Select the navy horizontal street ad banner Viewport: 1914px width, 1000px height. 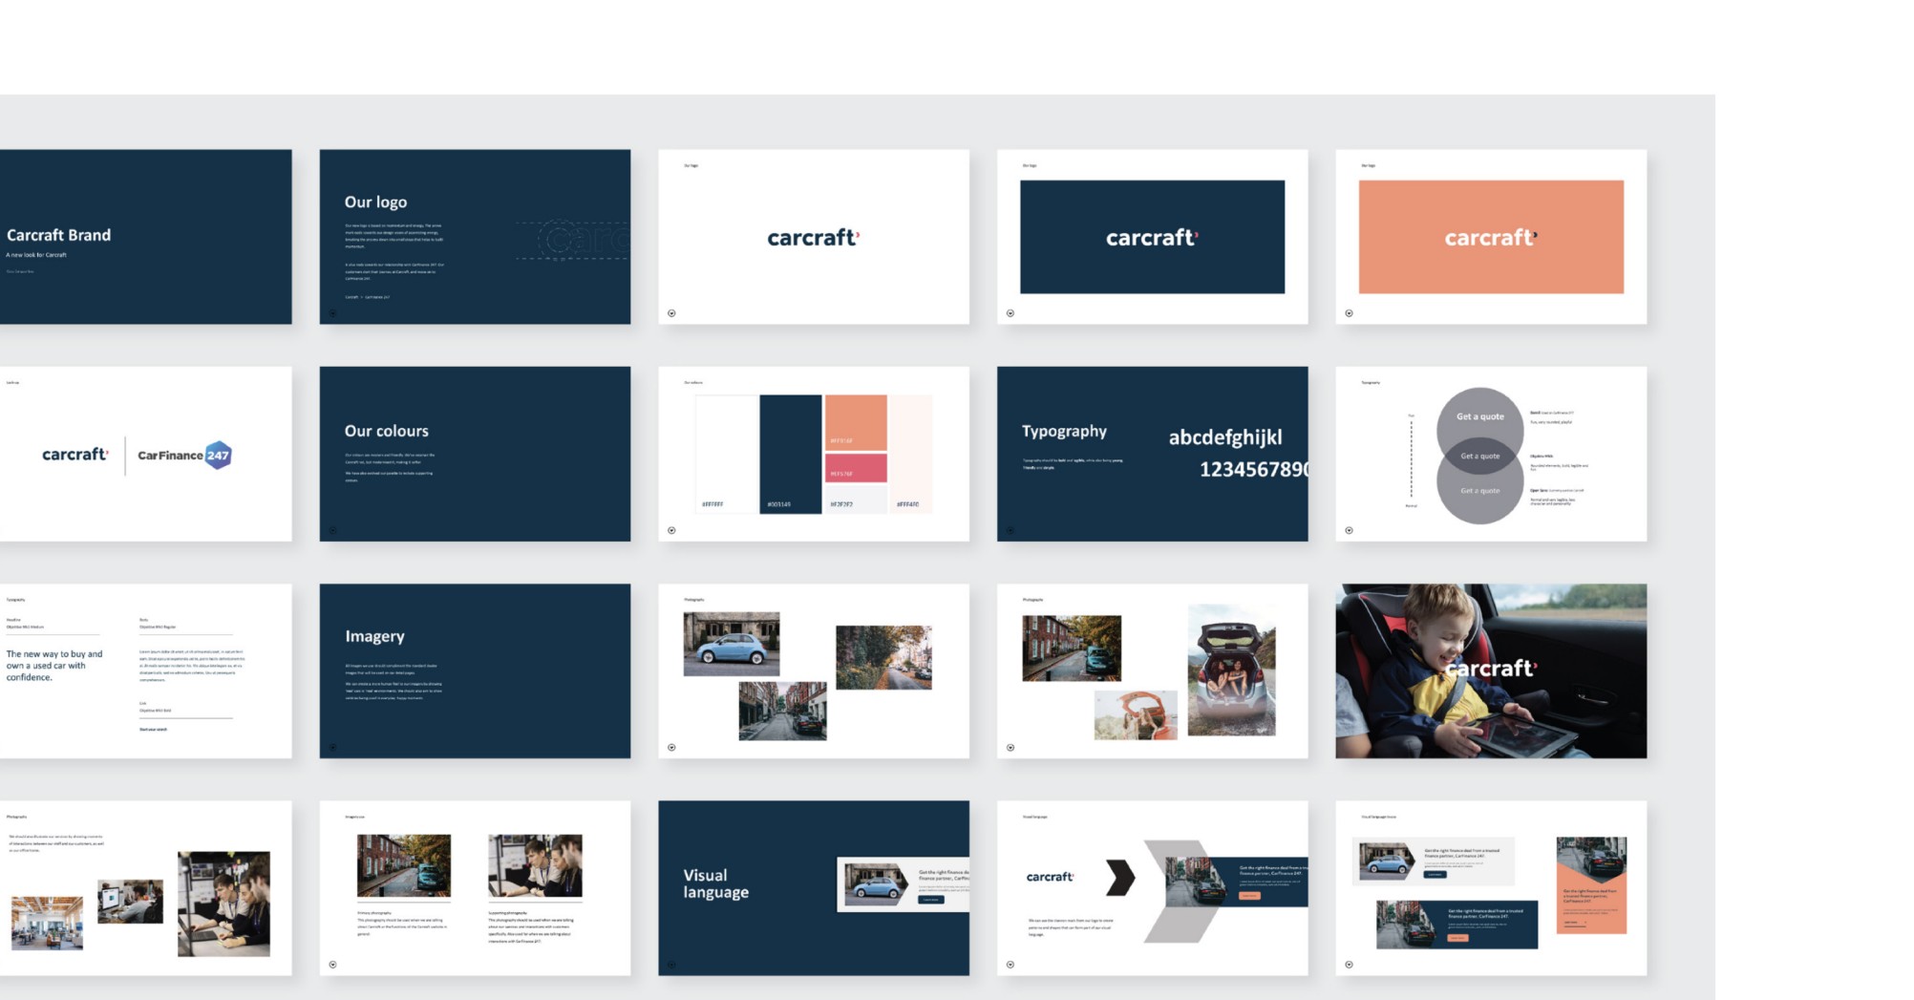point(1457,925)
